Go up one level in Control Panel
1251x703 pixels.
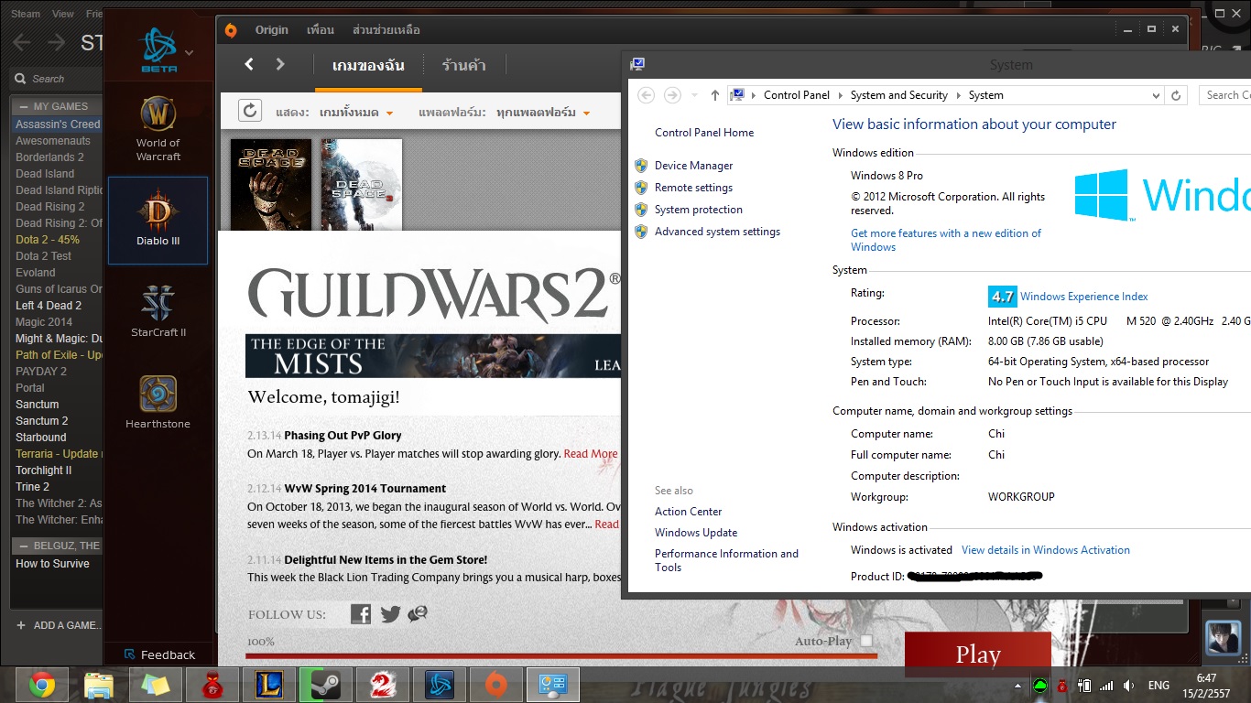point(715,95)
